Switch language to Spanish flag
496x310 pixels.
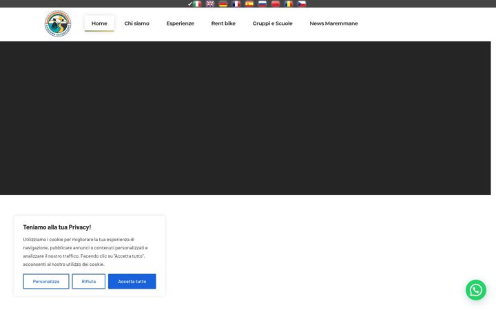pyautogui.click(x=249, y=4)
